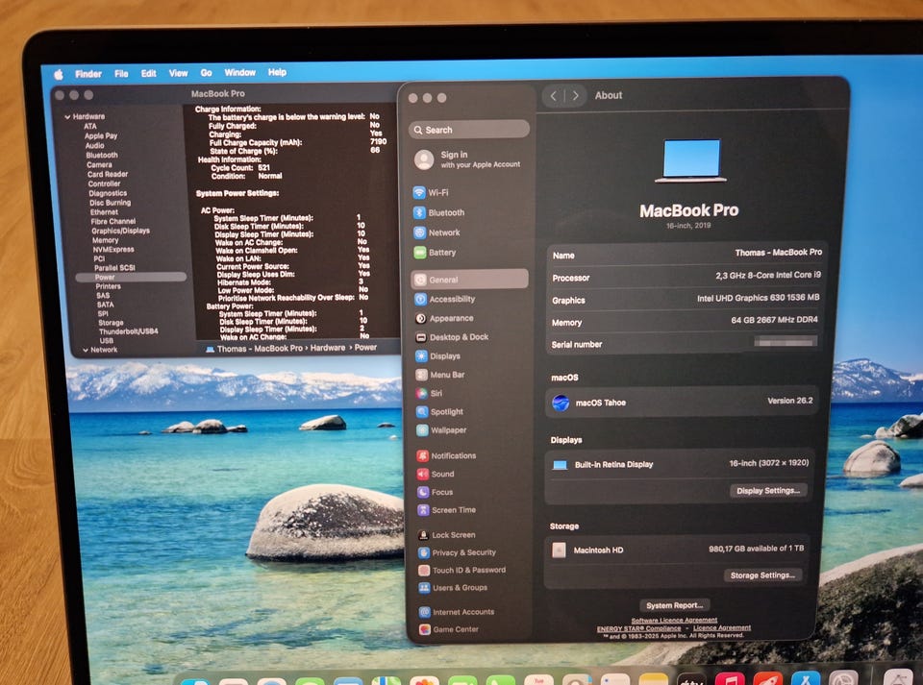Select Bluetooth in System Information tree
Image resolution: width=923 pixels, height=685 pixels.
101,156
